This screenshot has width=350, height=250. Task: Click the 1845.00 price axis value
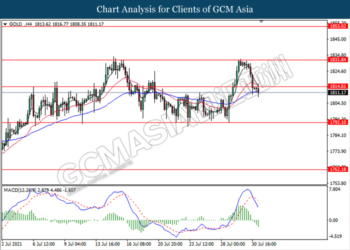(x=338, y=39)
